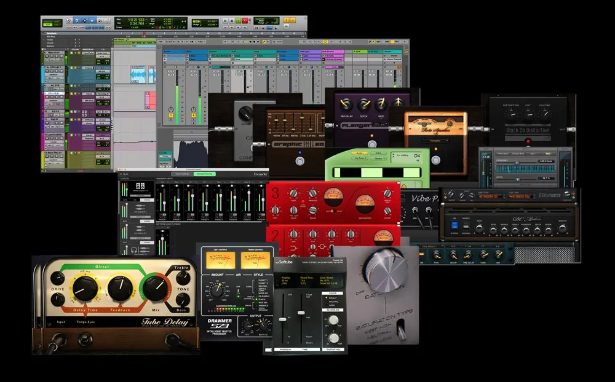This screenshot has height=382, width=615.
Task: Open the Flanger sync note dropdown
Action: (380, 123)
